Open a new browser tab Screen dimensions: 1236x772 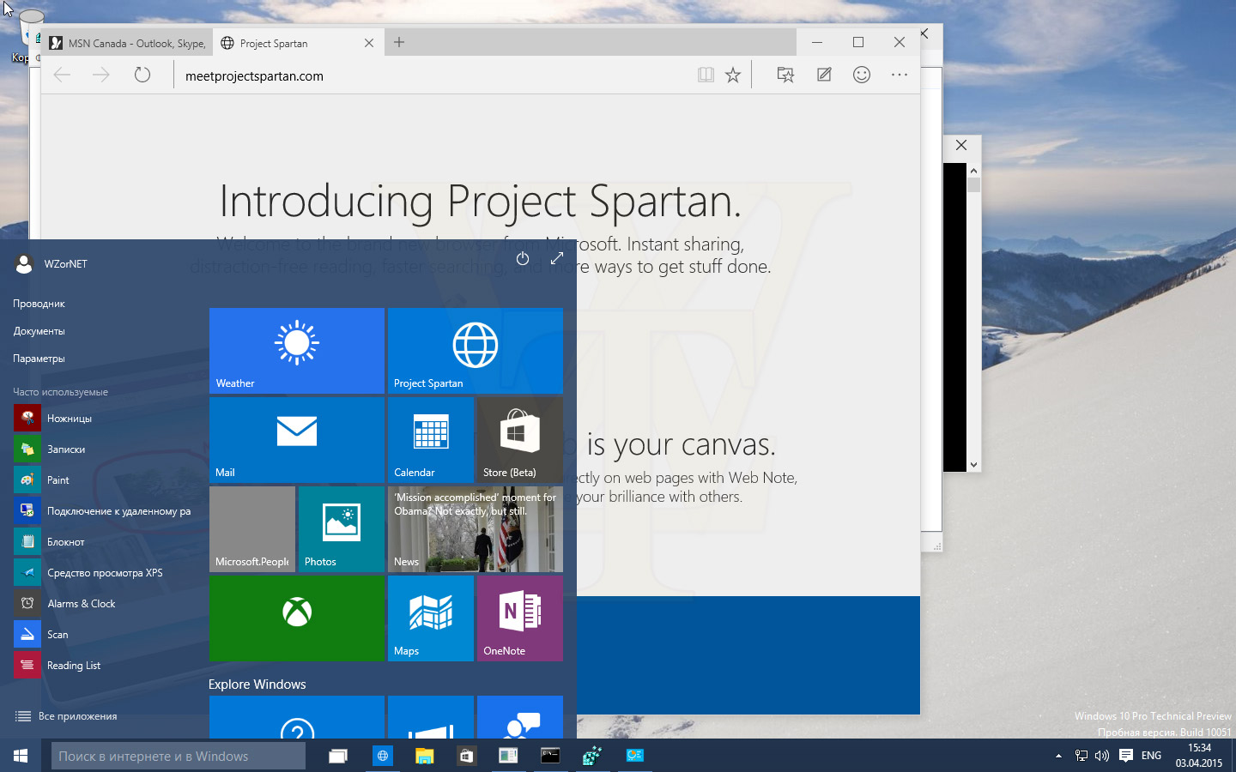(399, 42)
